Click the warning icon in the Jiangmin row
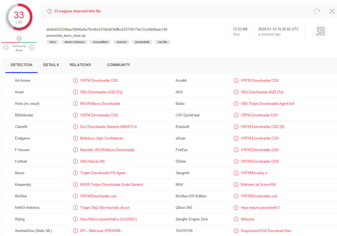 236,173
